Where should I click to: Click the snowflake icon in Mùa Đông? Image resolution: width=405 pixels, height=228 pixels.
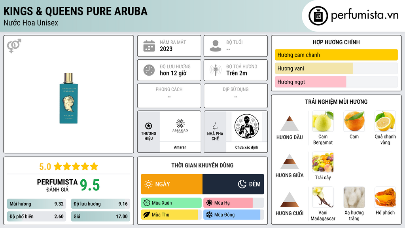(x=209, y=215)
